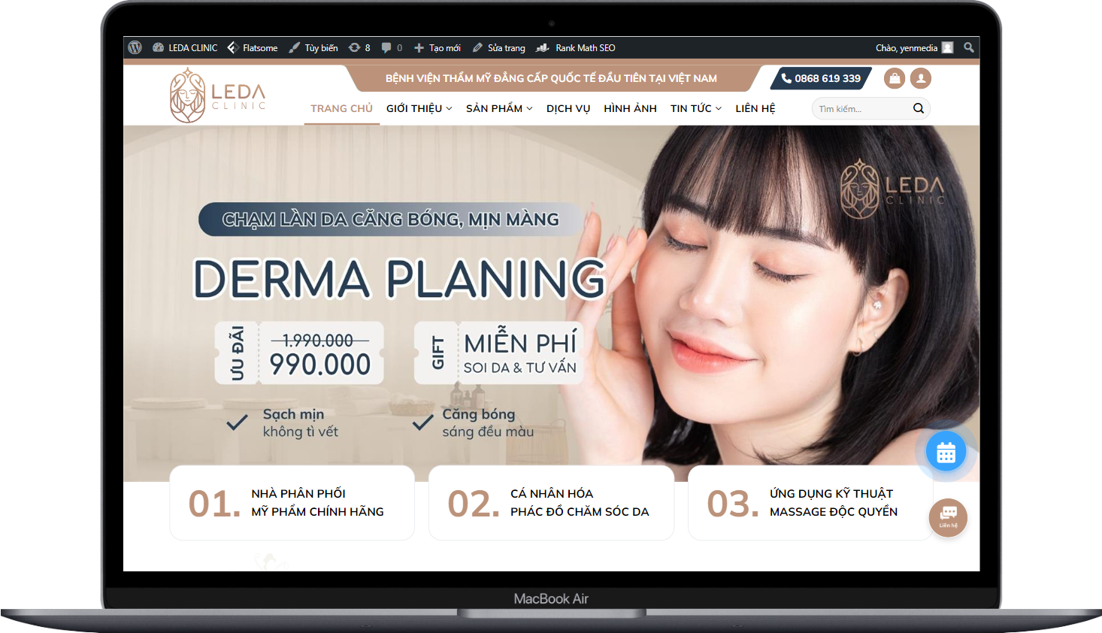The image size is (1102, 633).
Task: Click Tạo mới to add new content
Action: click(437, 47)
